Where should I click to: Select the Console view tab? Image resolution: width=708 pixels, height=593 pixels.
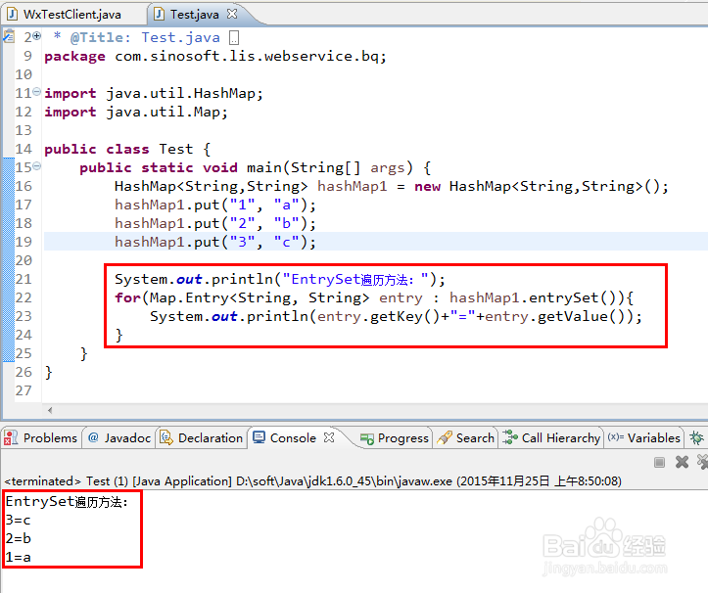(293, 437)
